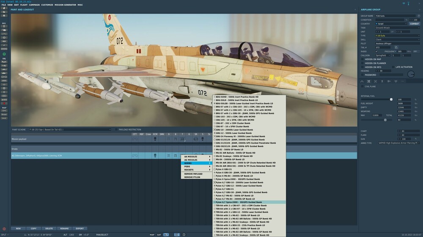Click the red remove-object icon in left toolbar
423x237 pixels.
[4, 103]
